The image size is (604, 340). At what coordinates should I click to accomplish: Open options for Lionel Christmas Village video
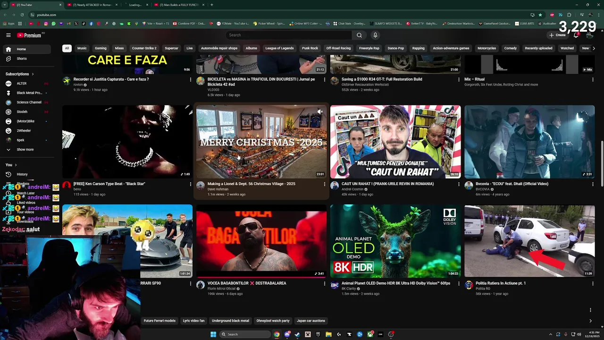pos(324,184)
